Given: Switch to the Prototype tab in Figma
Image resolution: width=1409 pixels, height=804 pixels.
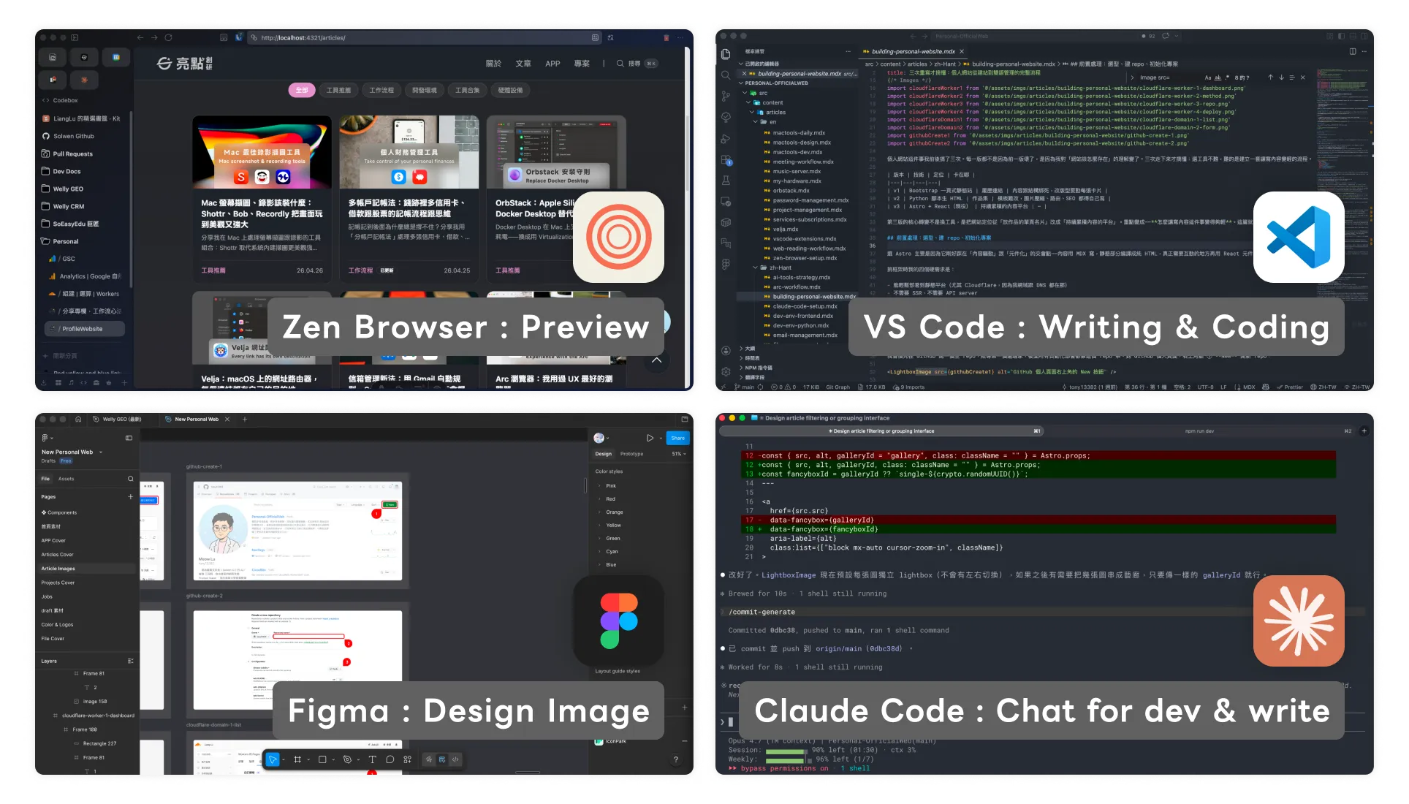Looking at the screenshot, I should [631, 454].
